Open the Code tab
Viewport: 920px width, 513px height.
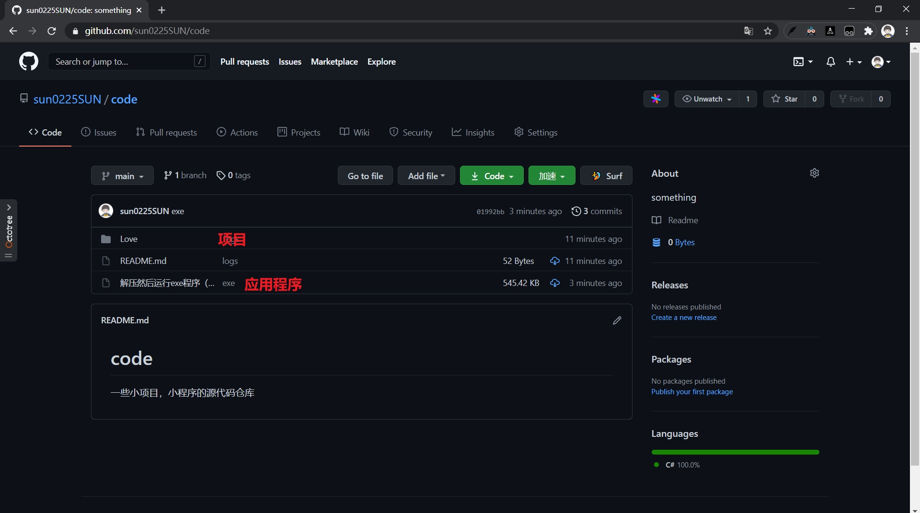tap(45, 132)
